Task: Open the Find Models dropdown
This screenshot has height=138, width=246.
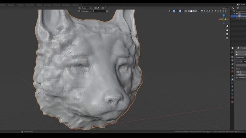Action: 85,11
